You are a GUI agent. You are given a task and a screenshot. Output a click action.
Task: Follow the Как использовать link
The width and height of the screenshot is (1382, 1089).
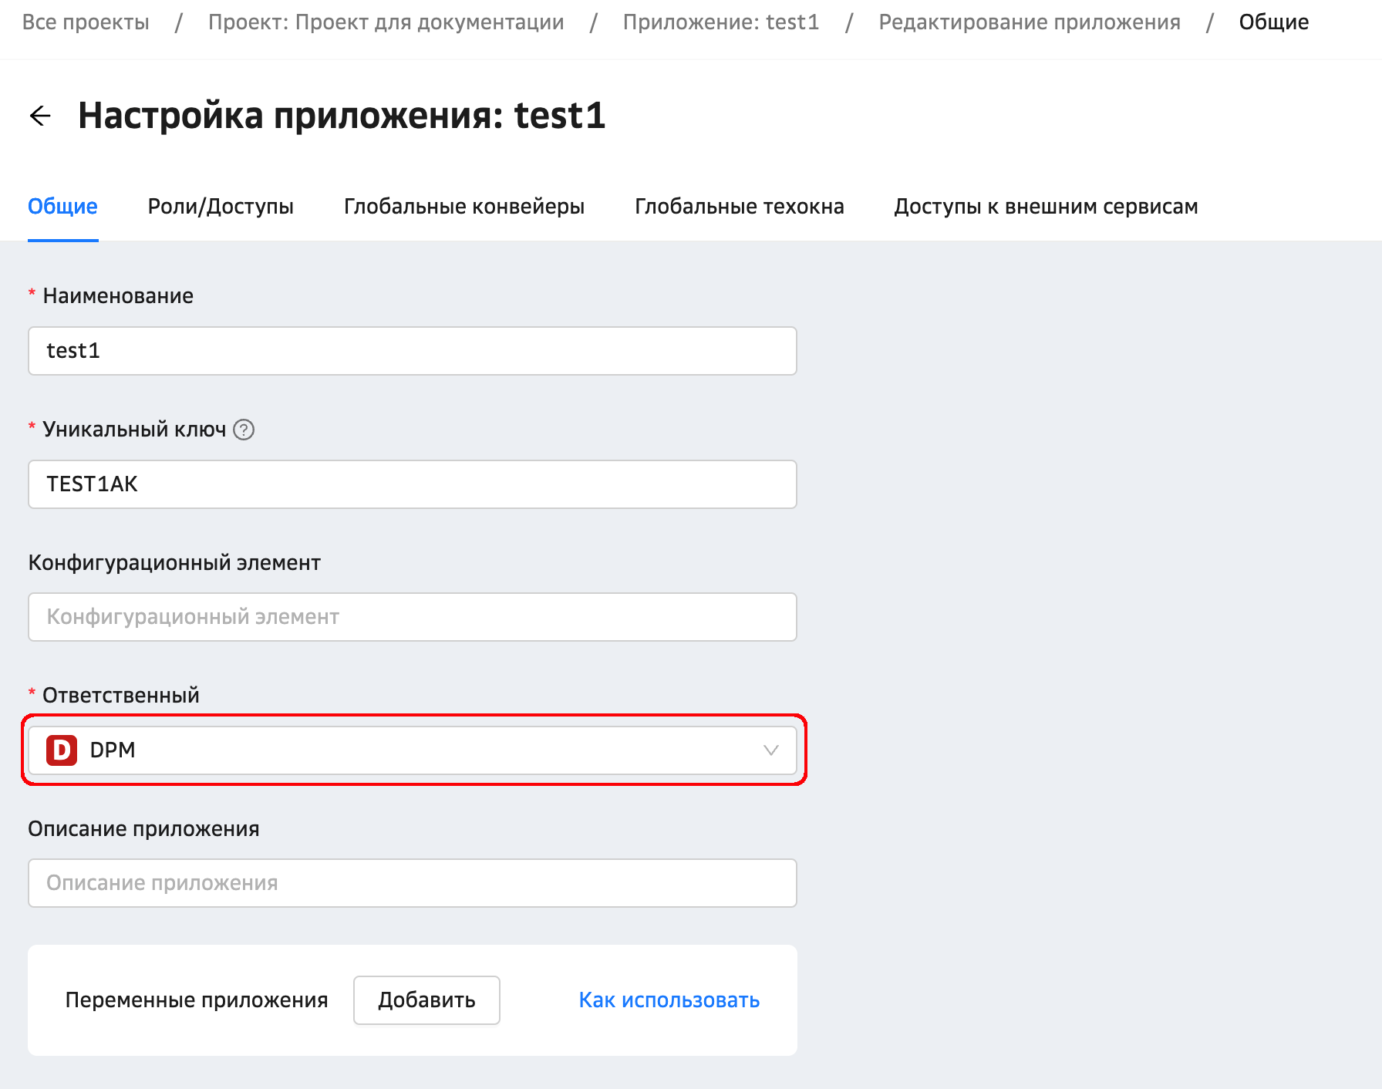coord(669,1000)
